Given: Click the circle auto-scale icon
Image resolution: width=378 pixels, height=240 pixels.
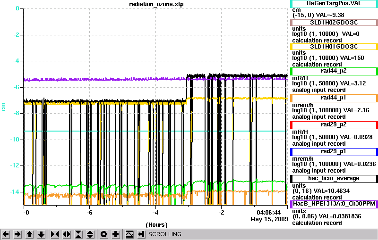Looking at the screenshot, I should pyautogui.click(x=103, y=234).
